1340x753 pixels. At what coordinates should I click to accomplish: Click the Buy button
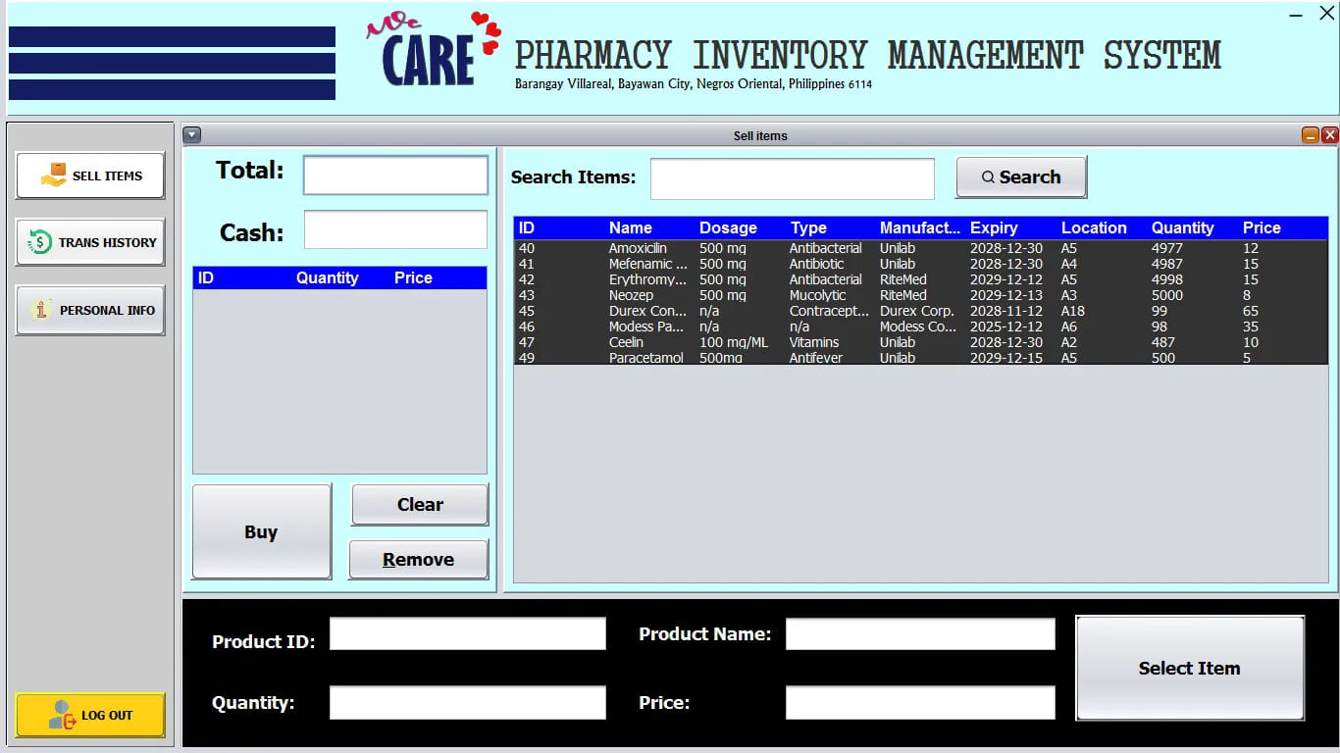tap(261, 531)
